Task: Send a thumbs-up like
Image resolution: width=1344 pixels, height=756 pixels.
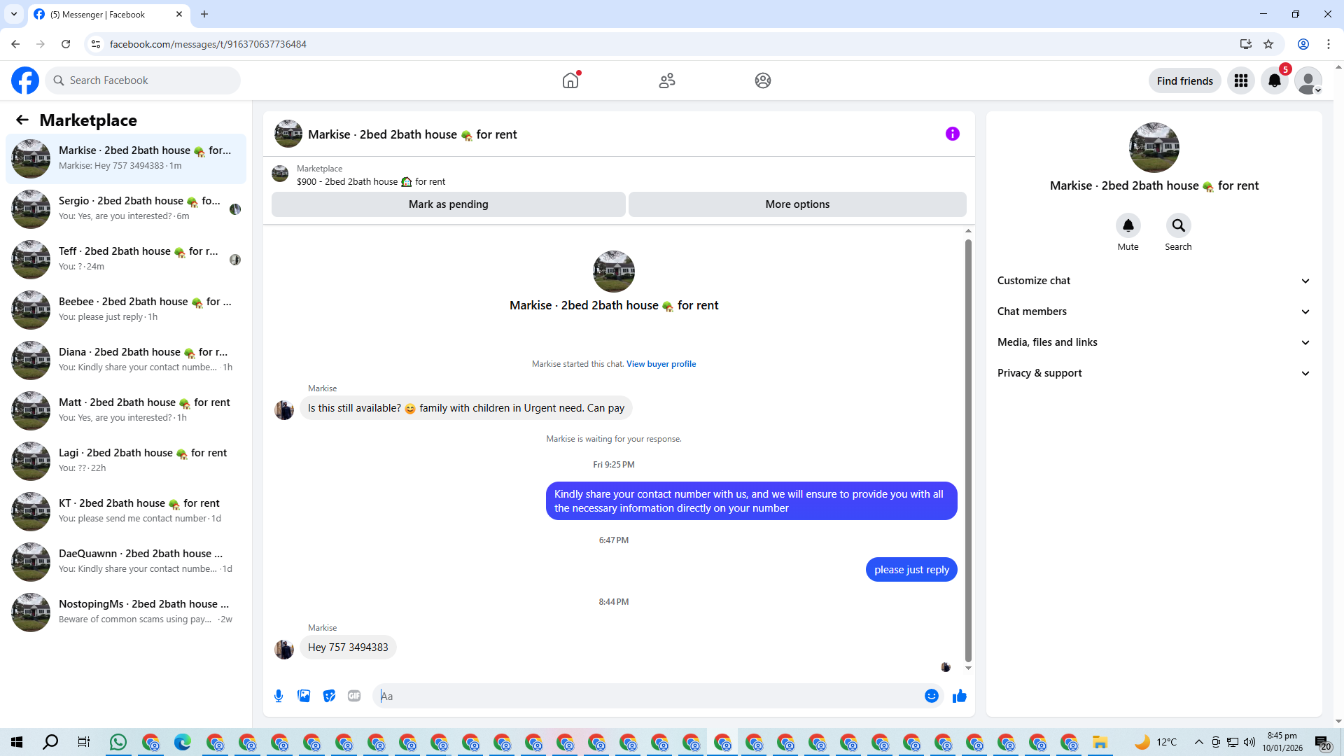Action: 960,696
